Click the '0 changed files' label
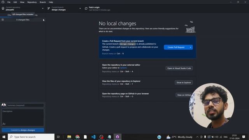Viewport: 249px width, 140px height. 23,20
